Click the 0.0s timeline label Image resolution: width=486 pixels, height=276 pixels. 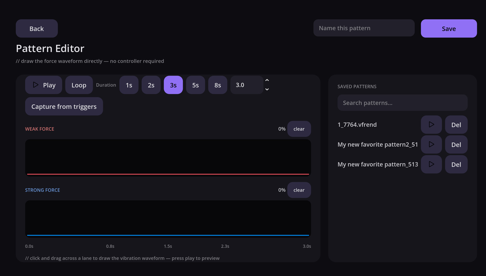pyautogui.click(x=29, y=246)
